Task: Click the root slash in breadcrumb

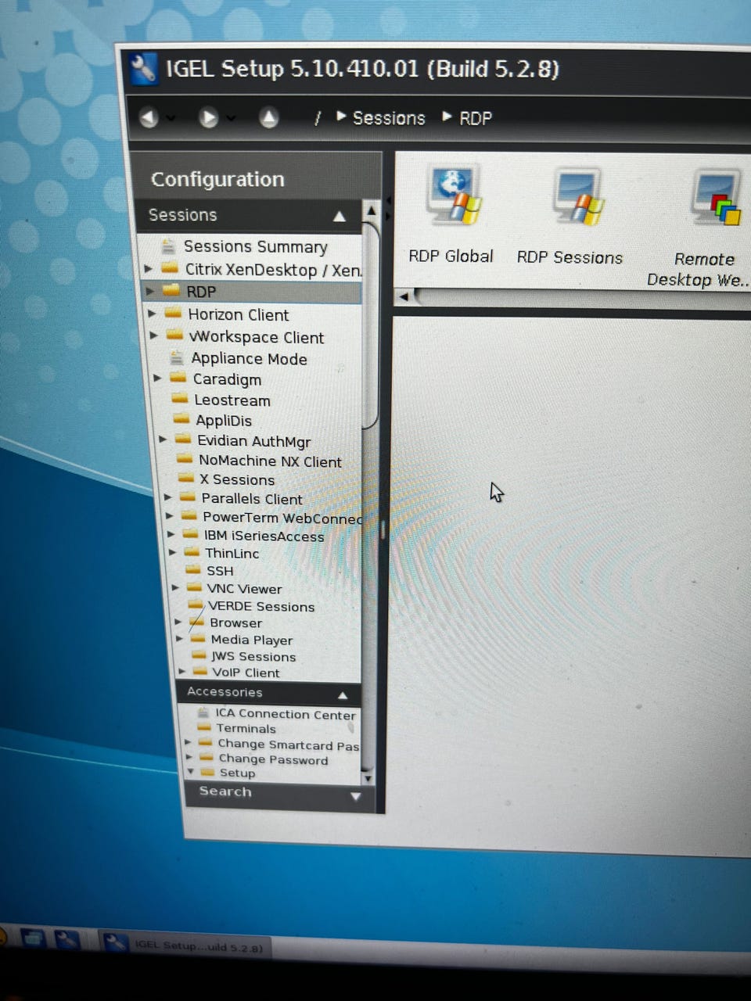Action: pos(317,118)
